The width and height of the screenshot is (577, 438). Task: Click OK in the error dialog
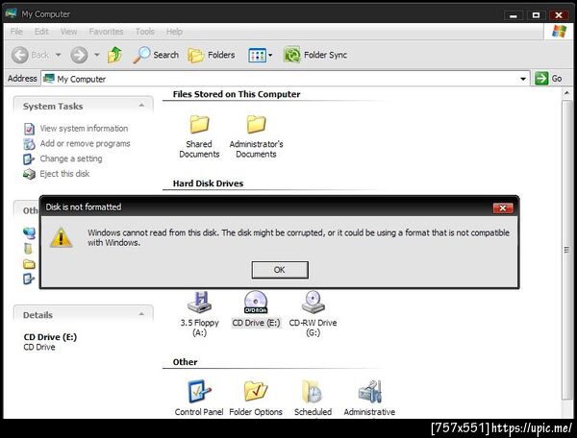280,270
